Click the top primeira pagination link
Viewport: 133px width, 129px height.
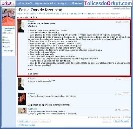(92, 17)
